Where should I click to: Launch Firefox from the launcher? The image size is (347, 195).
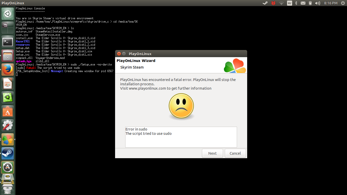point(8,69)
